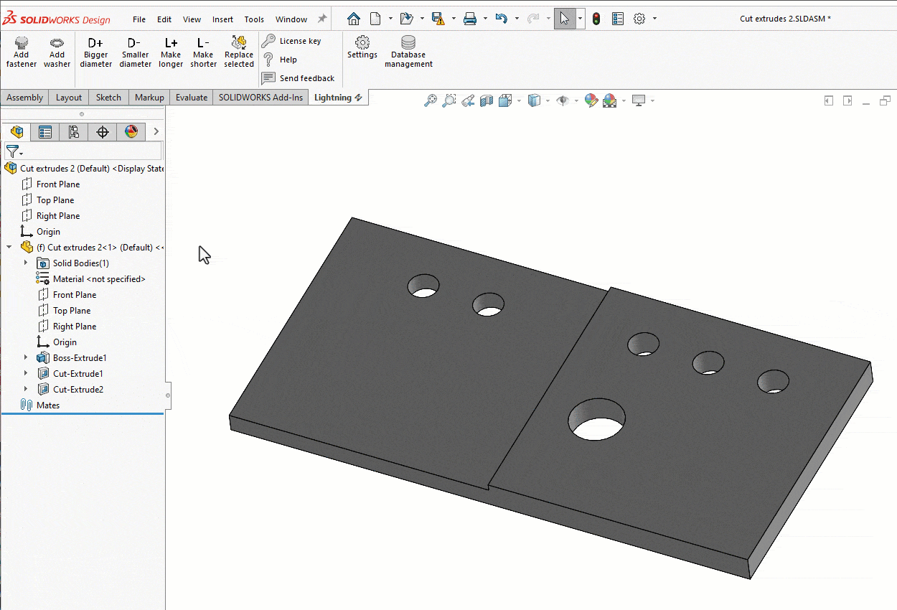
Task: Open Database management
Action: [408, 52]
